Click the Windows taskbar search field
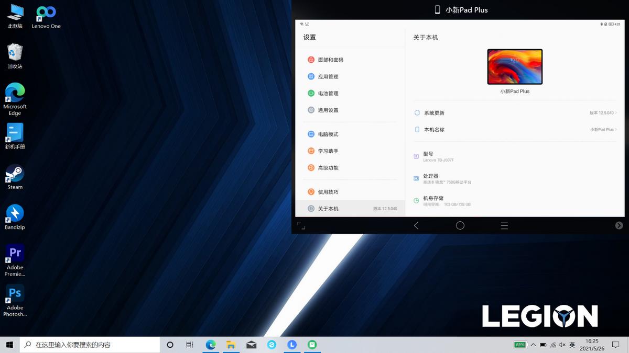Image resolution: width=629 pixels, height=353 pixels. point(89,345)
